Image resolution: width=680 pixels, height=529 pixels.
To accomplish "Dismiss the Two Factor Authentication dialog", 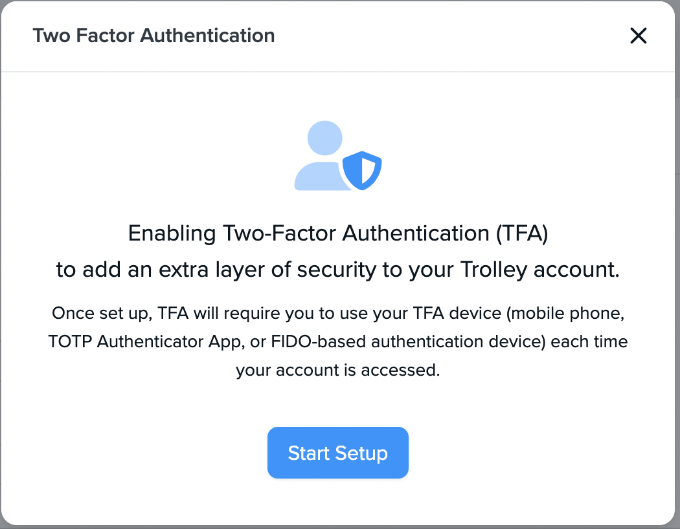I will tap(638, 36).
